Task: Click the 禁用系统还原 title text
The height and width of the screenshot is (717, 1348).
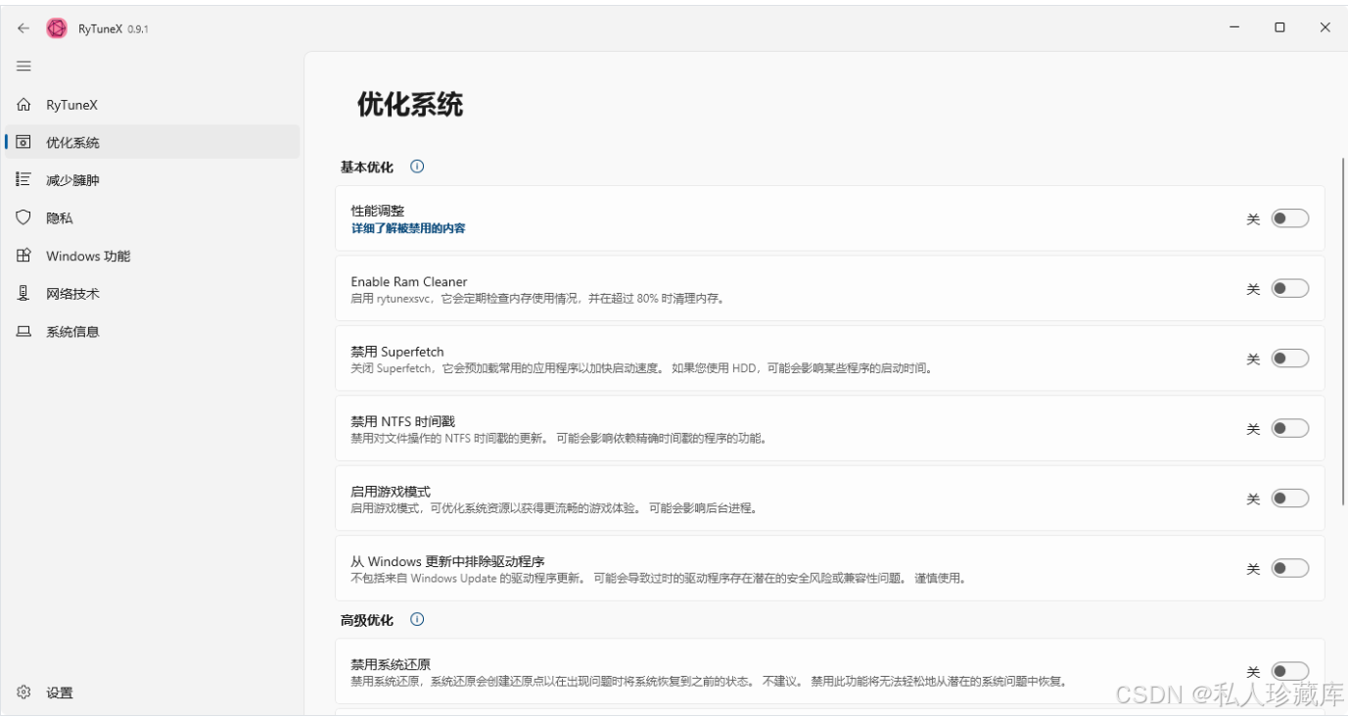Action: tap(391, 664)
